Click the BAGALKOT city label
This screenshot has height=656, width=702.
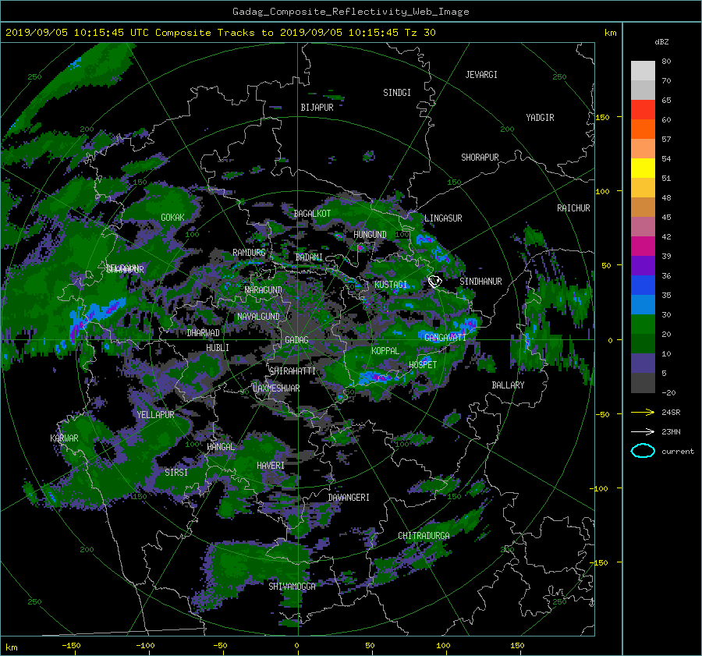pos(312,214)
